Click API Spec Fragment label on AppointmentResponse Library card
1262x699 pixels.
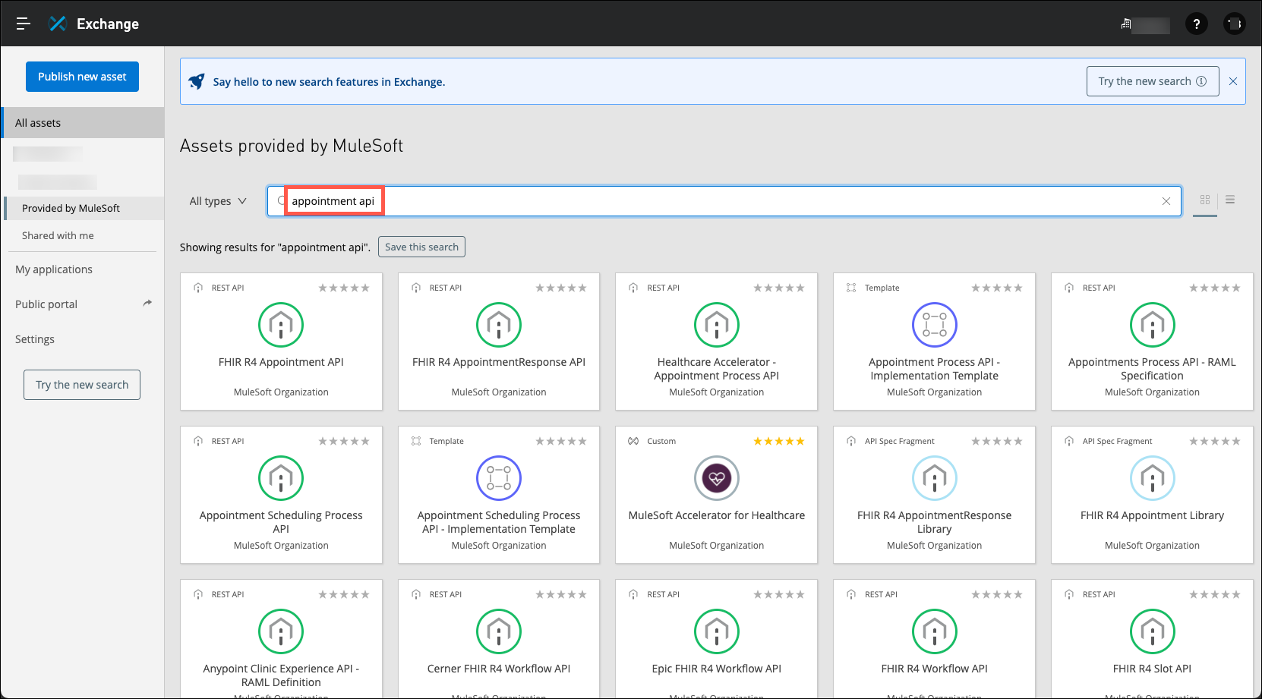(900, 441)
